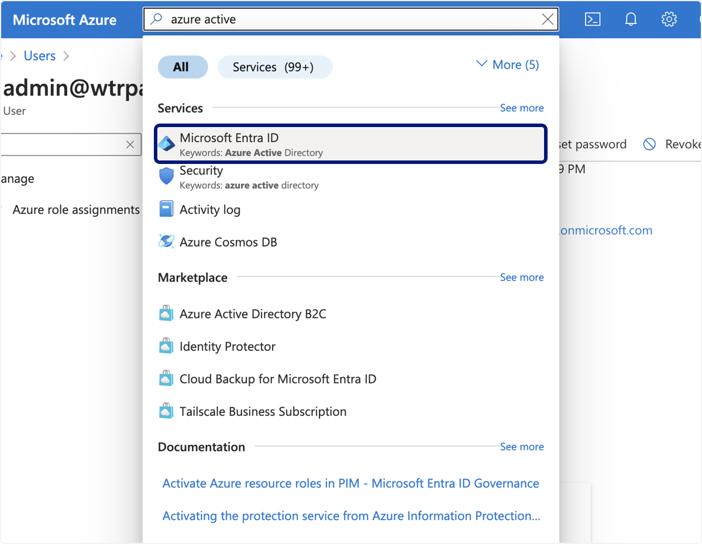Expand the More (5) filters
Viewport: 702px width, 544px height.
(x=508, y=64)
